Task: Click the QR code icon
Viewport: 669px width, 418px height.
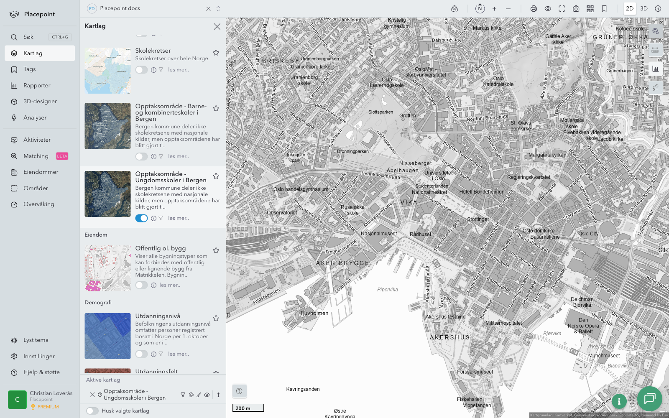Action: pos(590,9)
